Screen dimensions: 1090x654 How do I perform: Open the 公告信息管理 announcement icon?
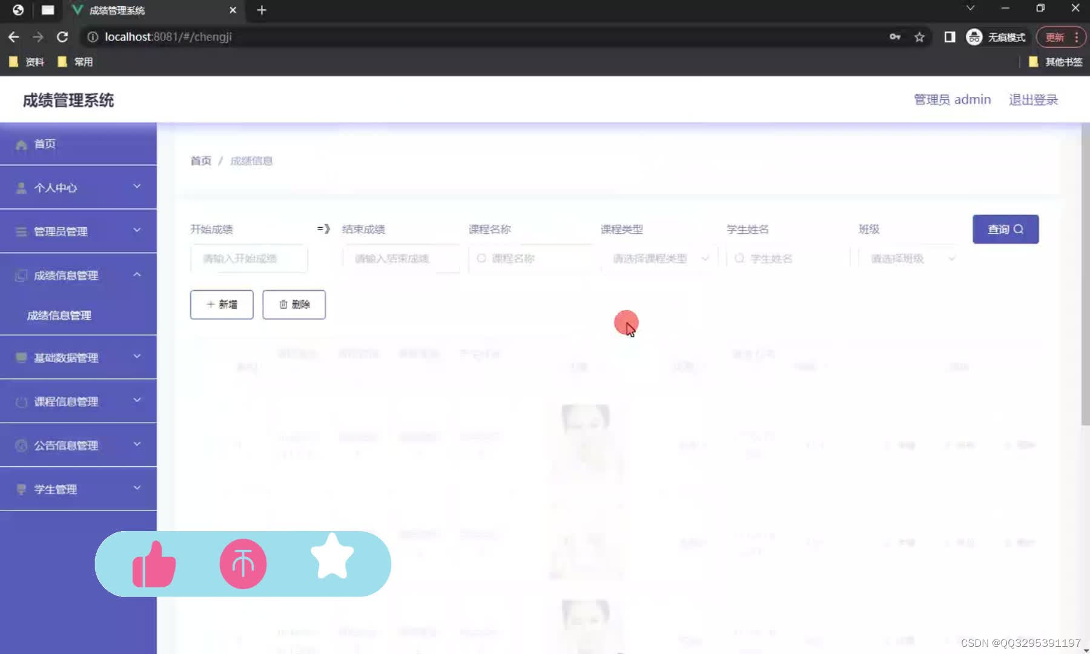(20, 445)
